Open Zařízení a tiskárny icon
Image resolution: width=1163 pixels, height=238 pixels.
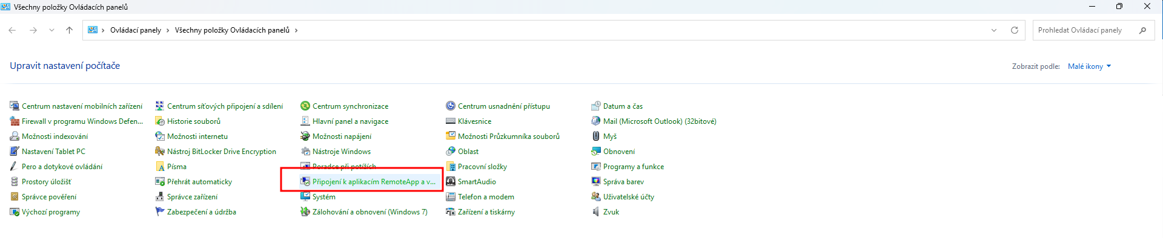pyautogui.click(x=451, y=211)
